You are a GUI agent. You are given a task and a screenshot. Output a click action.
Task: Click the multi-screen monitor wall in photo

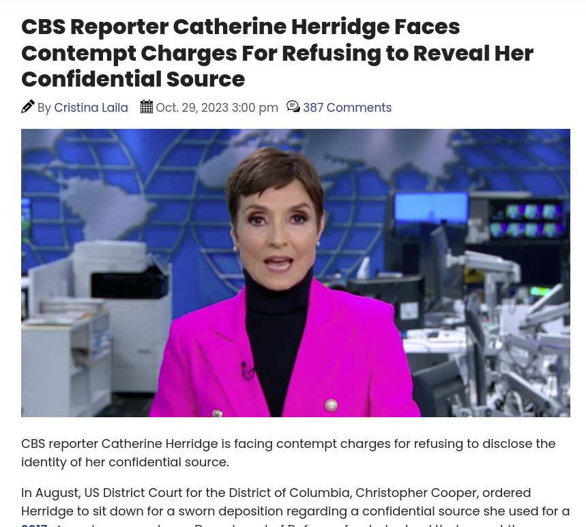[x=526, y=220]
